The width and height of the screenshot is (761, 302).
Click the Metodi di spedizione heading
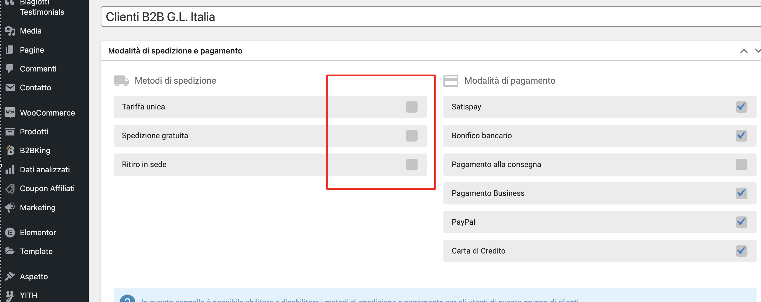[175, 81]
